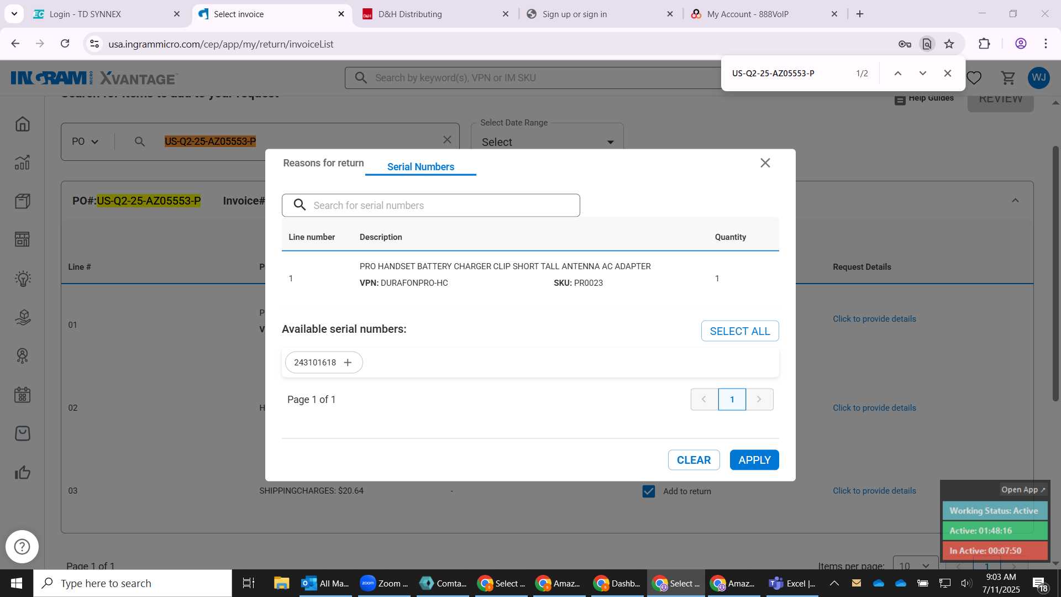This screenshot has width=1061, height=597.
Task: Open Chrome's three-dot menu
Action: pyautogui.click(x=1046, y=44)
